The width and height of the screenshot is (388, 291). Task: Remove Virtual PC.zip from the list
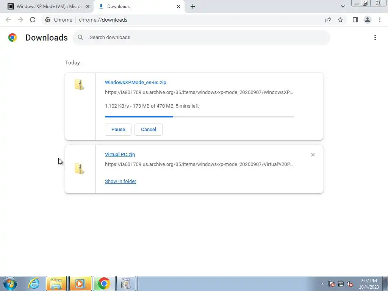coord(313,155)
